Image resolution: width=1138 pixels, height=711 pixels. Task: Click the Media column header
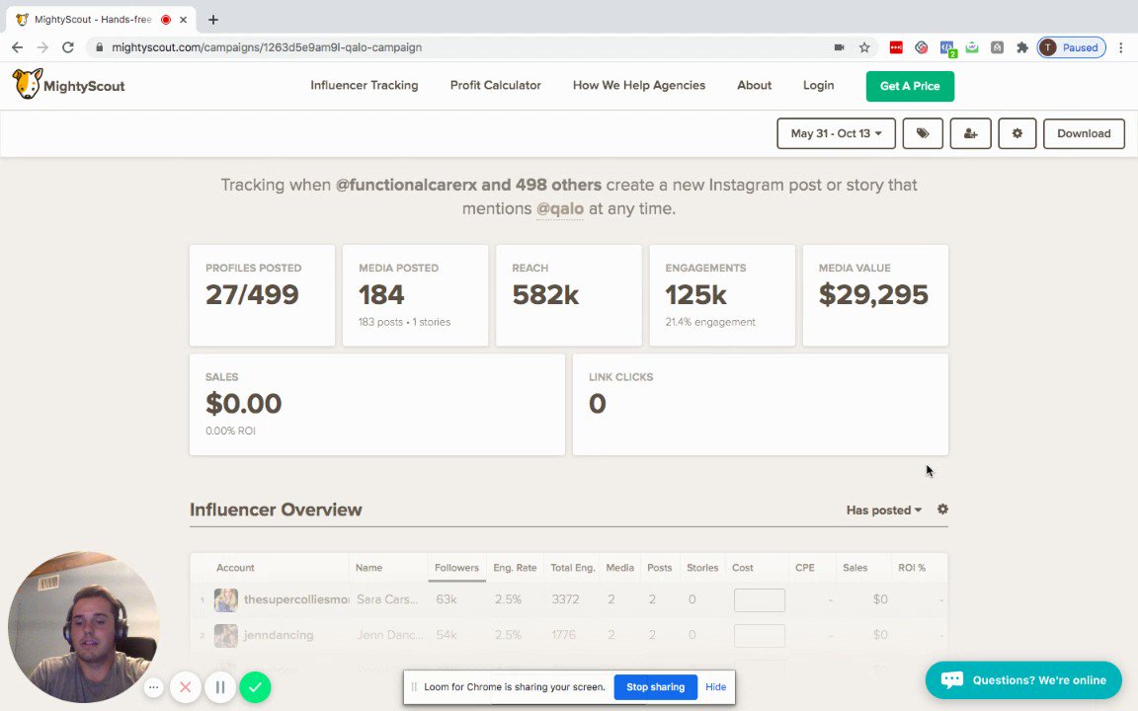[x=619, y=568]
